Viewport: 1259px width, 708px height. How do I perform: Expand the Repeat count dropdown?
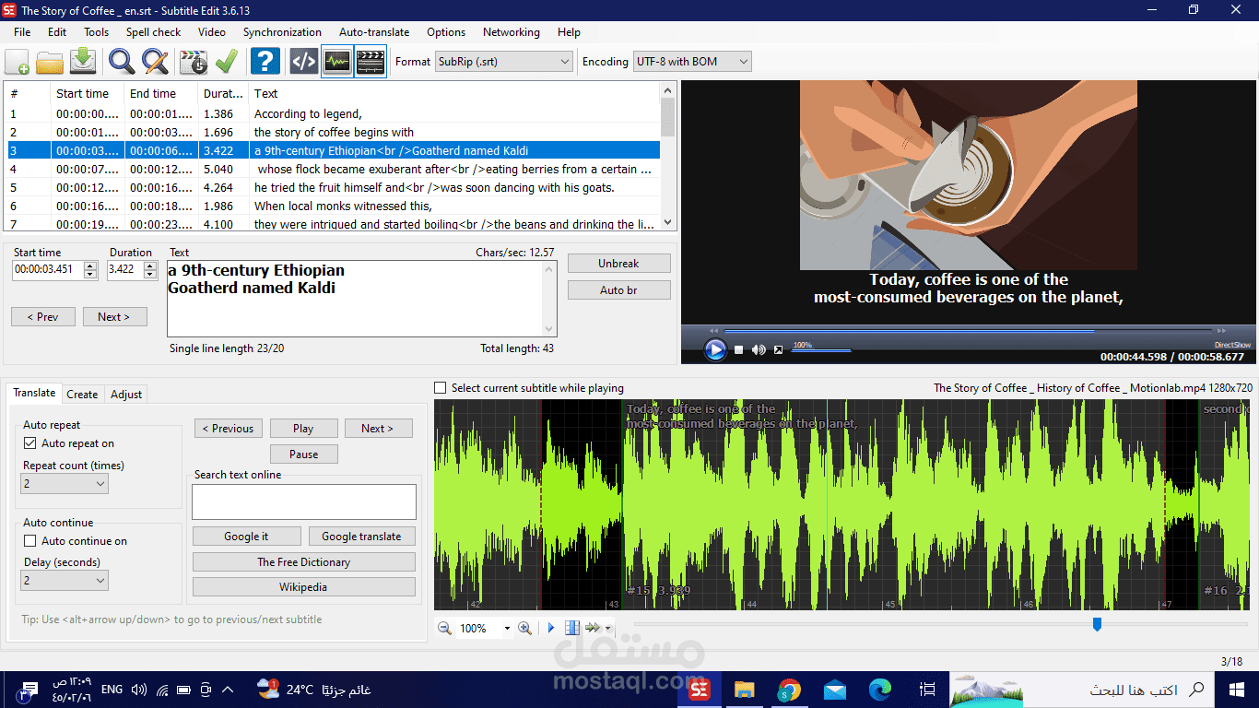pyautogui.click(x=65, y=483)
